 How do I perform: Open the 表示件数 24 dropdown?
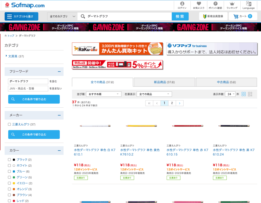[x=230, y=94]
